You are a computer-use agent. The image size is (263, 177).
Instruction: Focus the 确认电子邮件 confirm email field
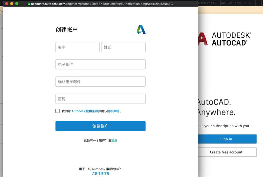(100, 81)
